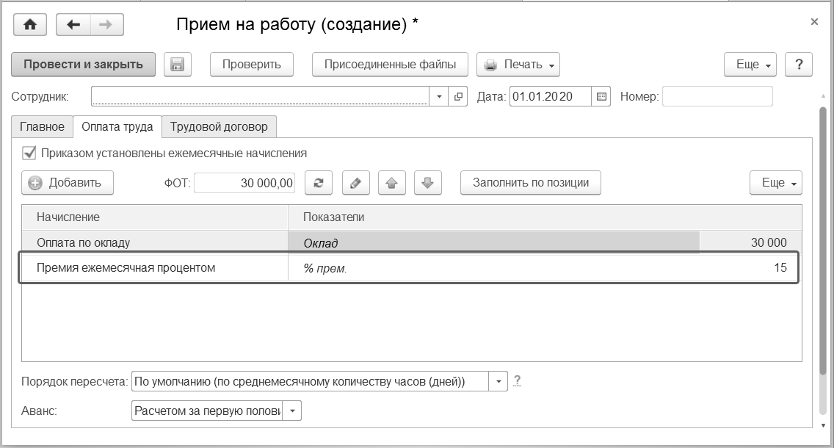834x448 pixels.
Task: Click the Сотрудник input field
Action: click(260, 96)
